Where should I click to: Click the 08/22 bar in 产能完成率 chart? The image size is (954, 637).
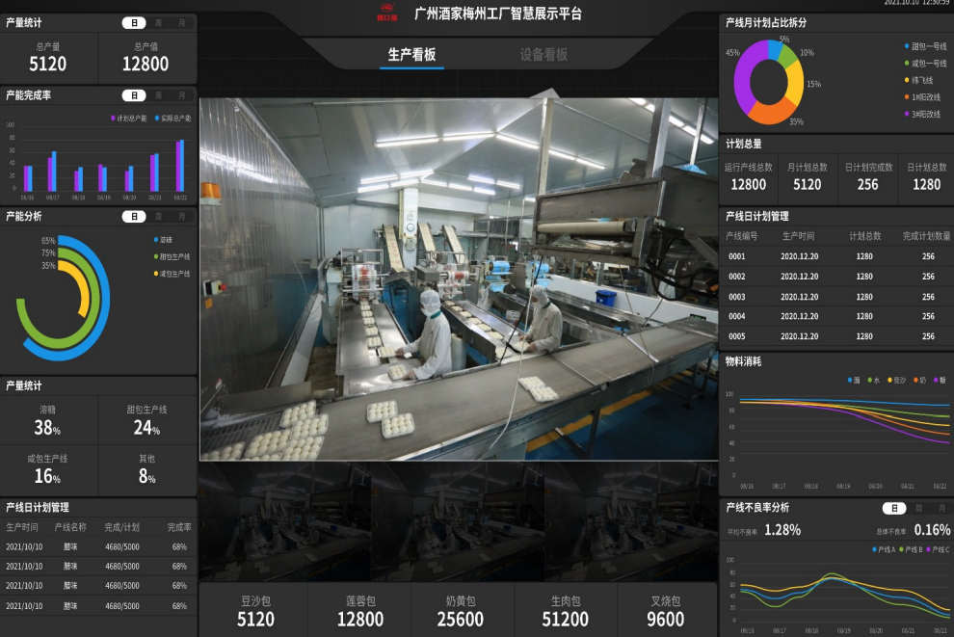[179, 166]
